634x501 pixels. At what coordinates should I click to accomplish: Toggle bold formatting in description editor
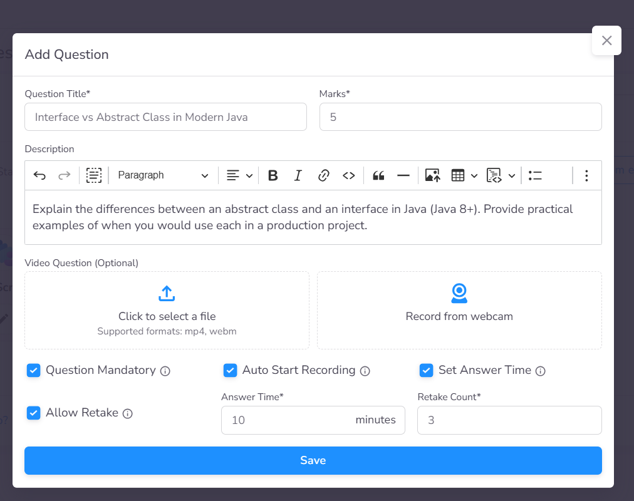(x=273, y=175)
